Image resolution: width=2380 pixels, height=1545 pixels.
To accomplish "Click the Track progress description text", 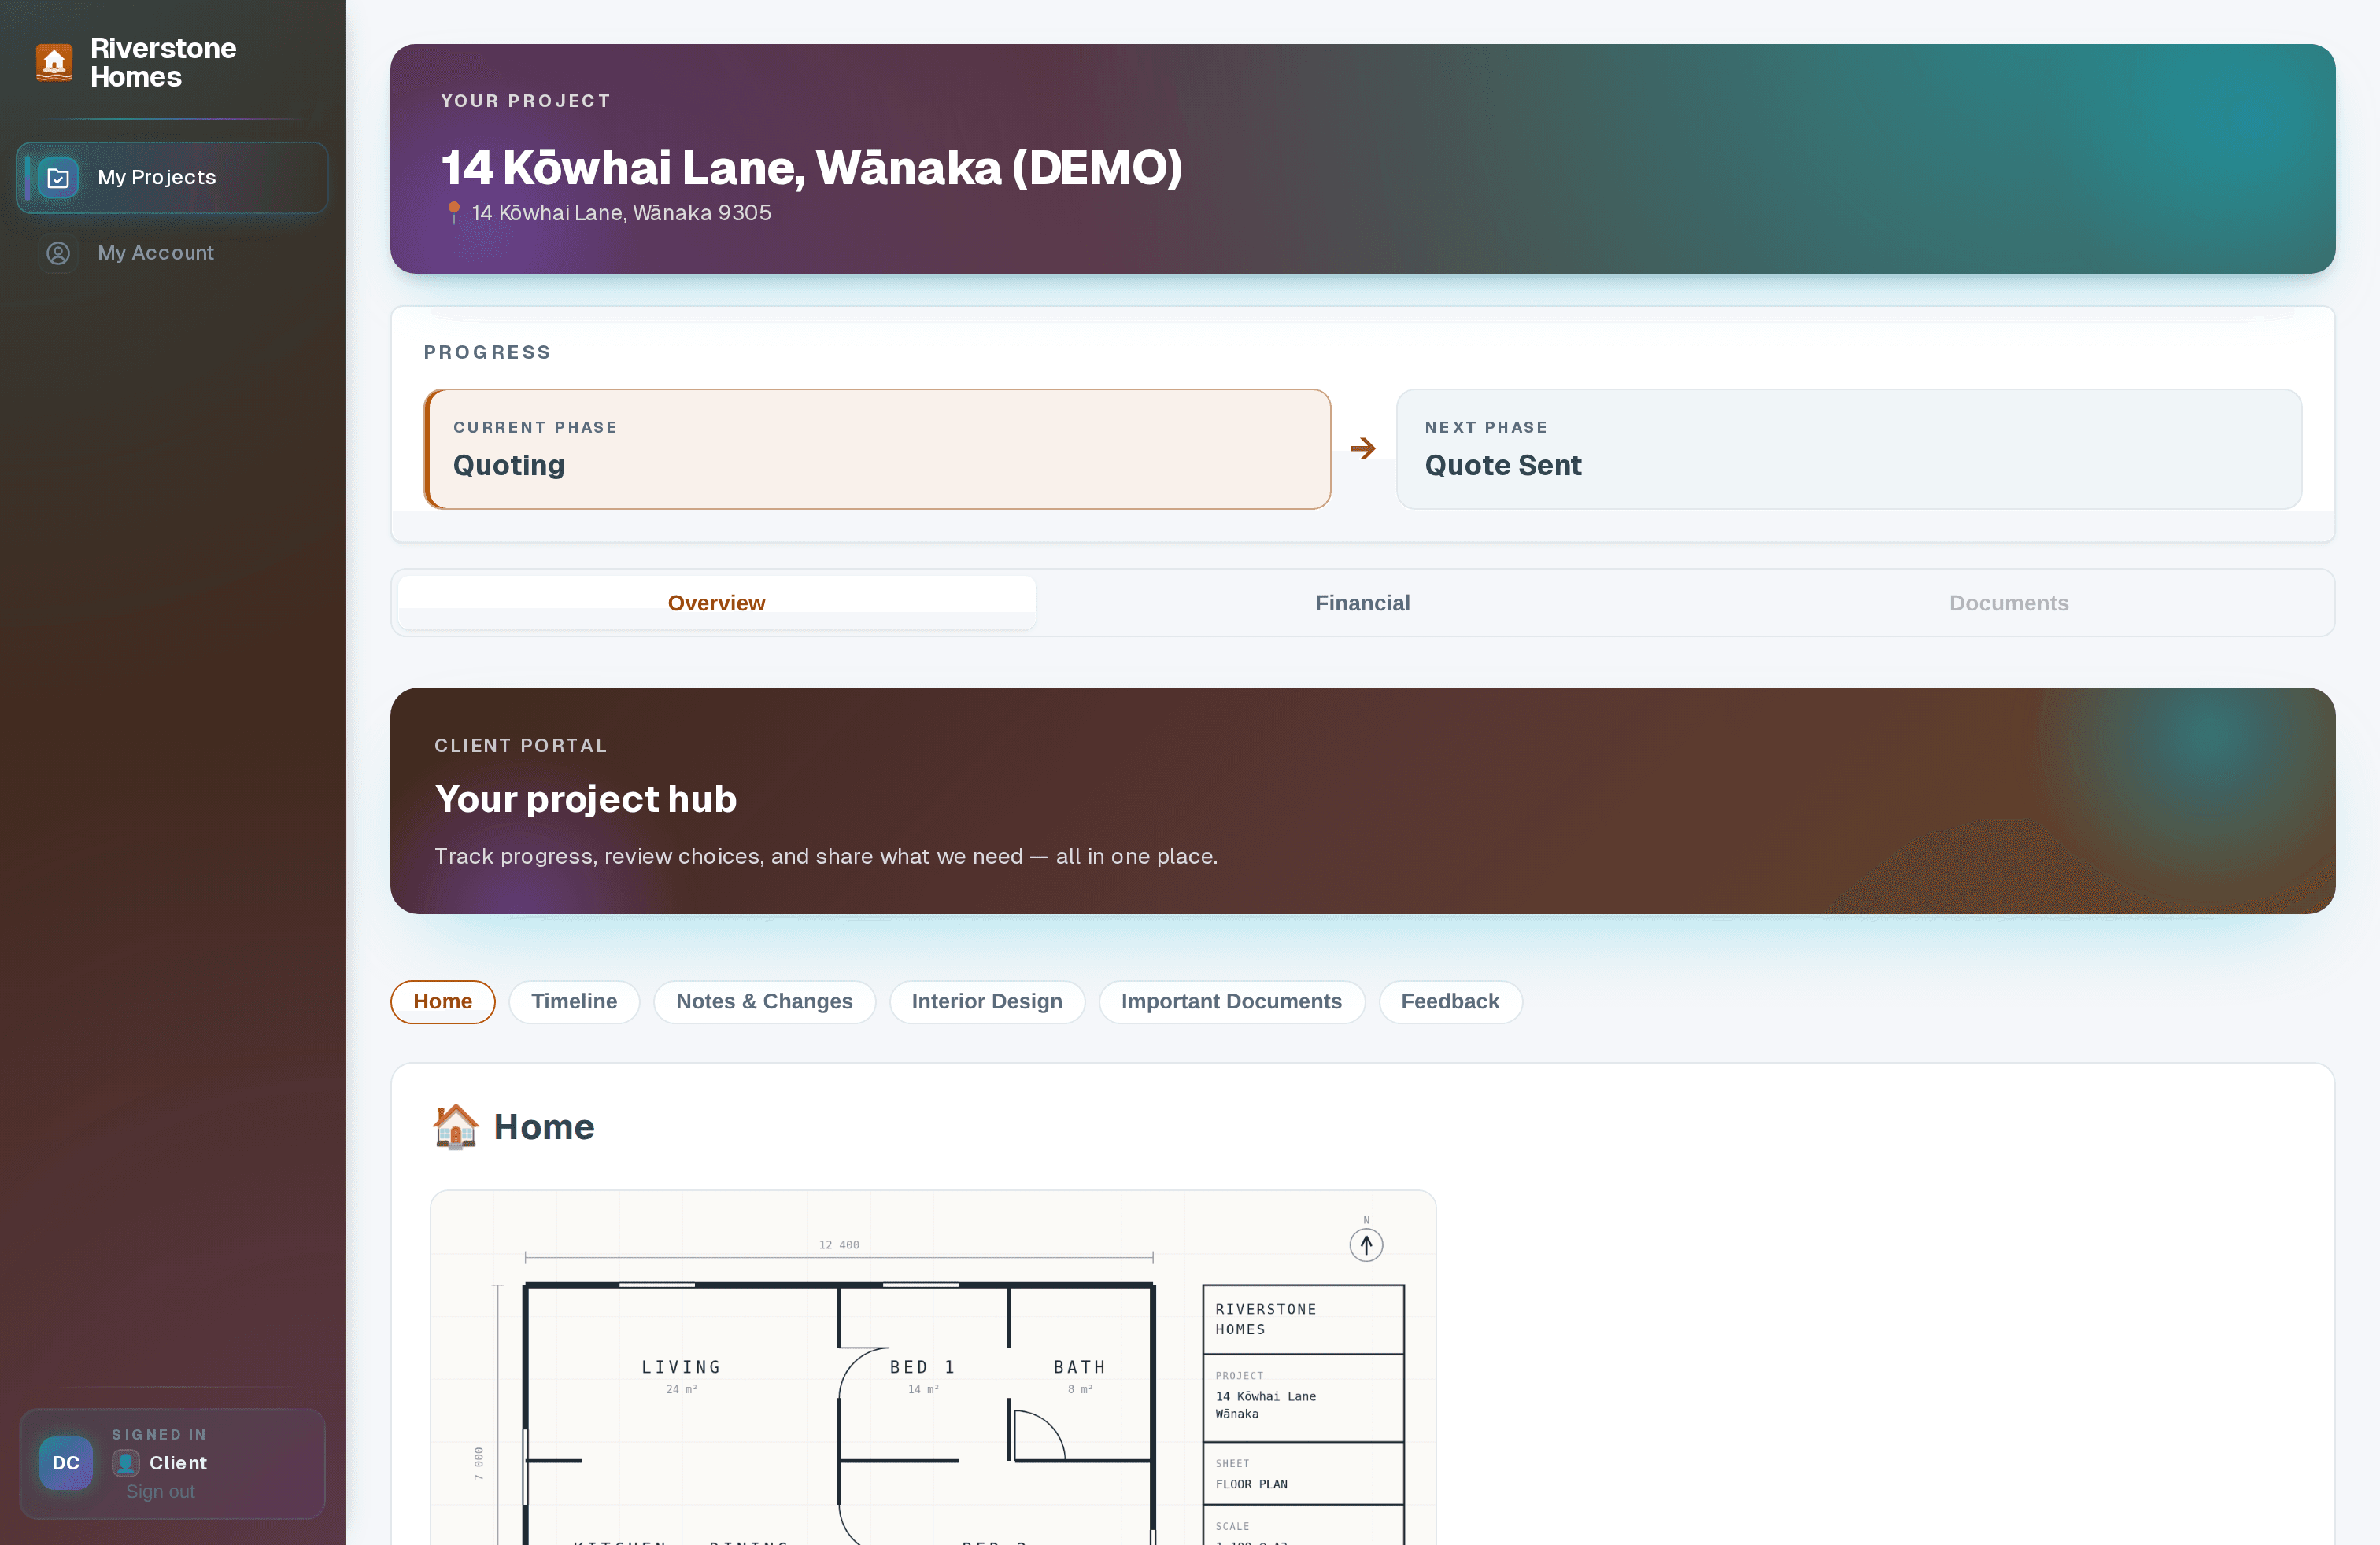I will [826, 857].
